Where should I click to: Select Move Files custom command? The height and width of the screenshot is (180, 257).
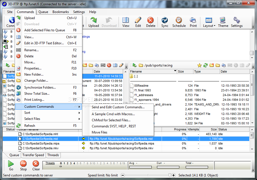click(118, 132)
